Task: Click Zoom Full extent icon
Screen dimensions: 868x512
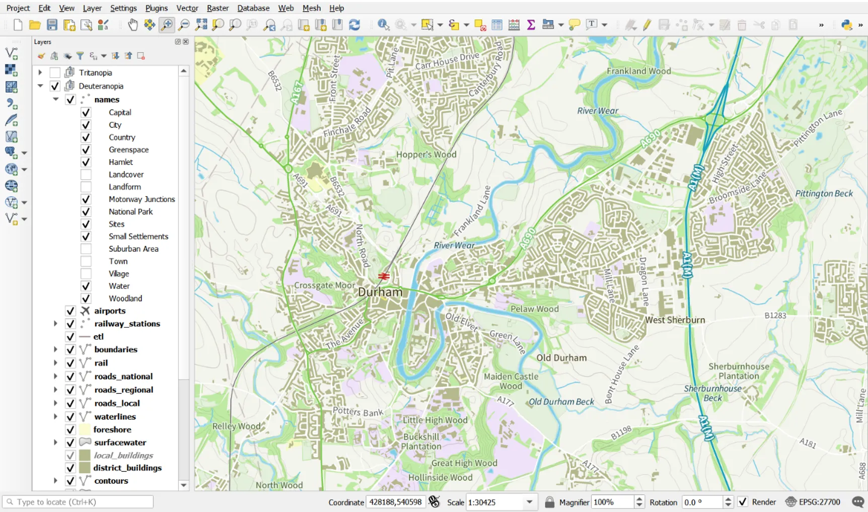Action: [201, 24]
